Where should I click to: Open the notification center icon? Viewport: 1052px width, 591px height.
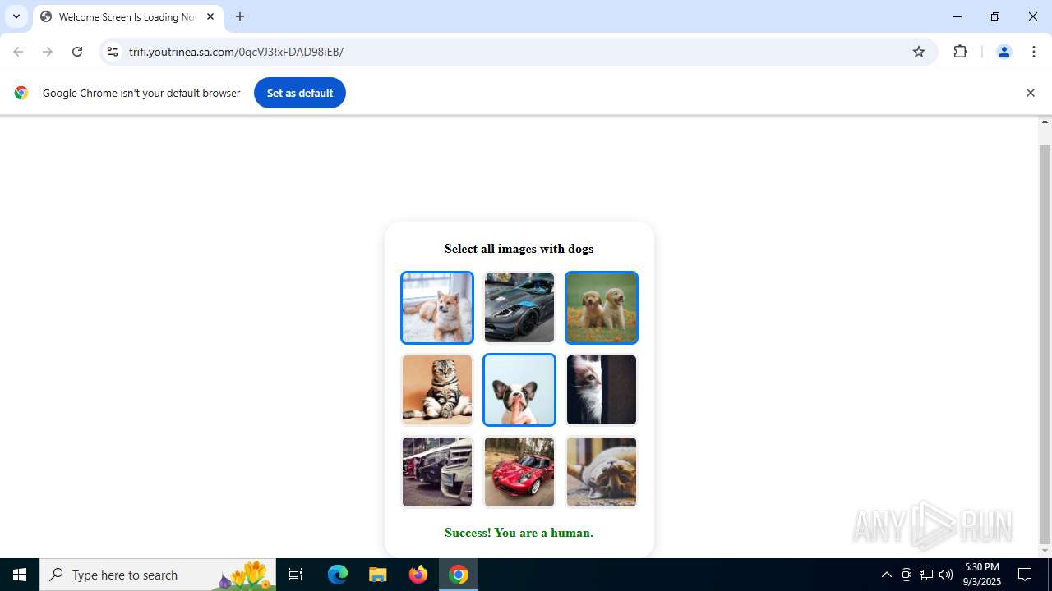1025,575
